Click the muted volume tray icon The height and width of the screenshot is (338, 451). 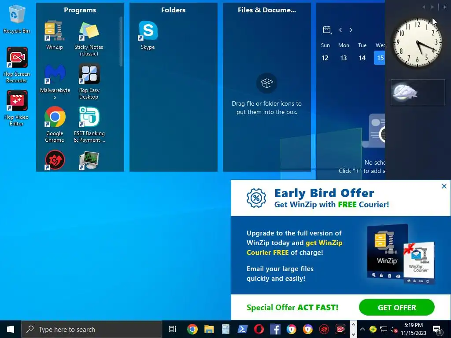(394, 329)
